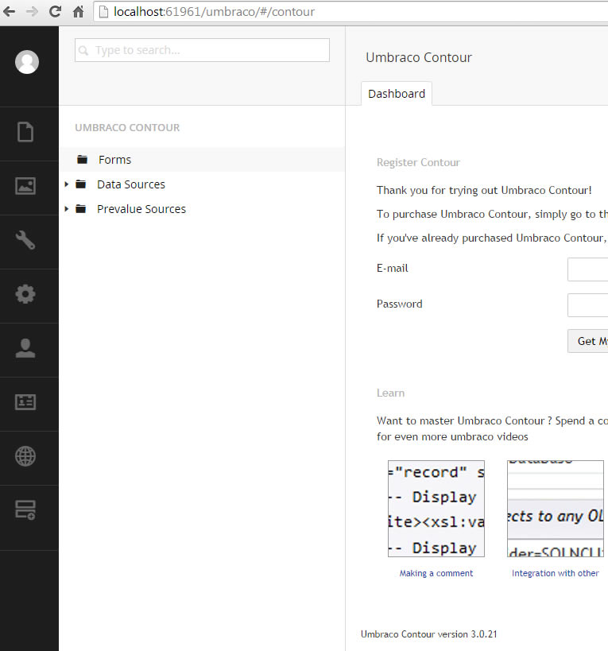Click the Forms folder icon
Viewport: 608px width, 651px height.
point(82,160)
